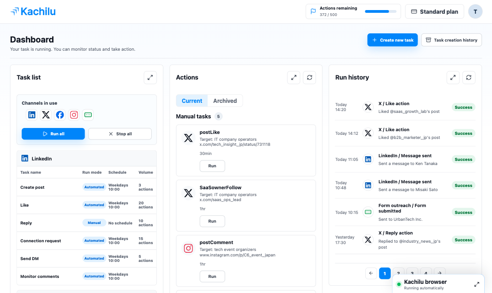The height and width of the screenshot is (293, 492).
Task: Click the X icon on SaaSownerFollow task
Action: pos(188,193)
